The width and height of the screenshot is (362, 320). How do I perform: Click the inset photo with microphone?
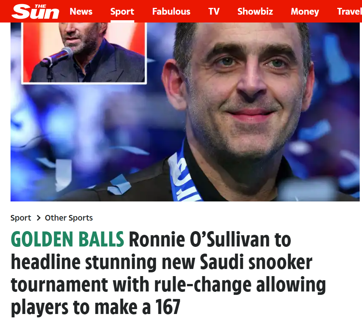pyautogui.click(x=84, y=53)
